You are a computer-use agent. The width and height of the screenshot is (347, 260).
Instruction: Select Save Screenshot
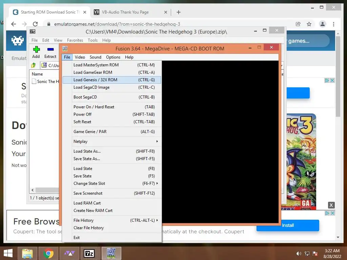pos(112,193)
